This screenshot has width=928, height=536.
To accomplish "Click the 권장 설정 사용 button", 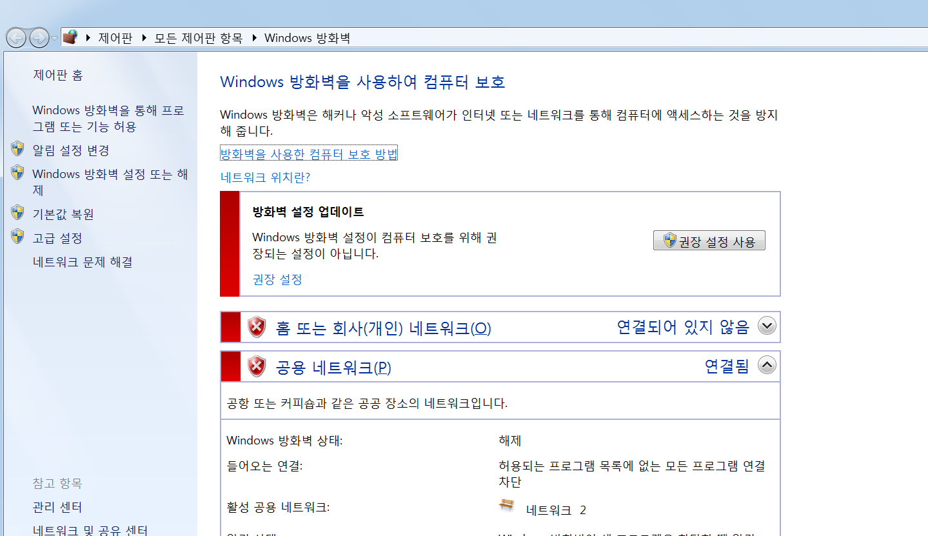I will 709,241.
